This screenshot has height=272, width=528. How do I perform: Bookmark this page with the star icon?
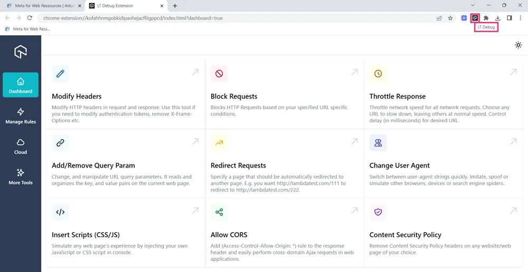[x=450, y=18]
